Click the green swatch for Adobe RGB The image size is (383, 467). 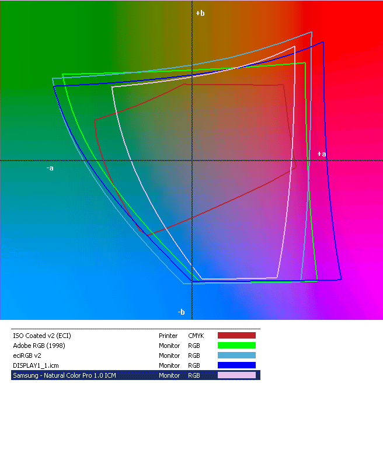tap(236, 346)
